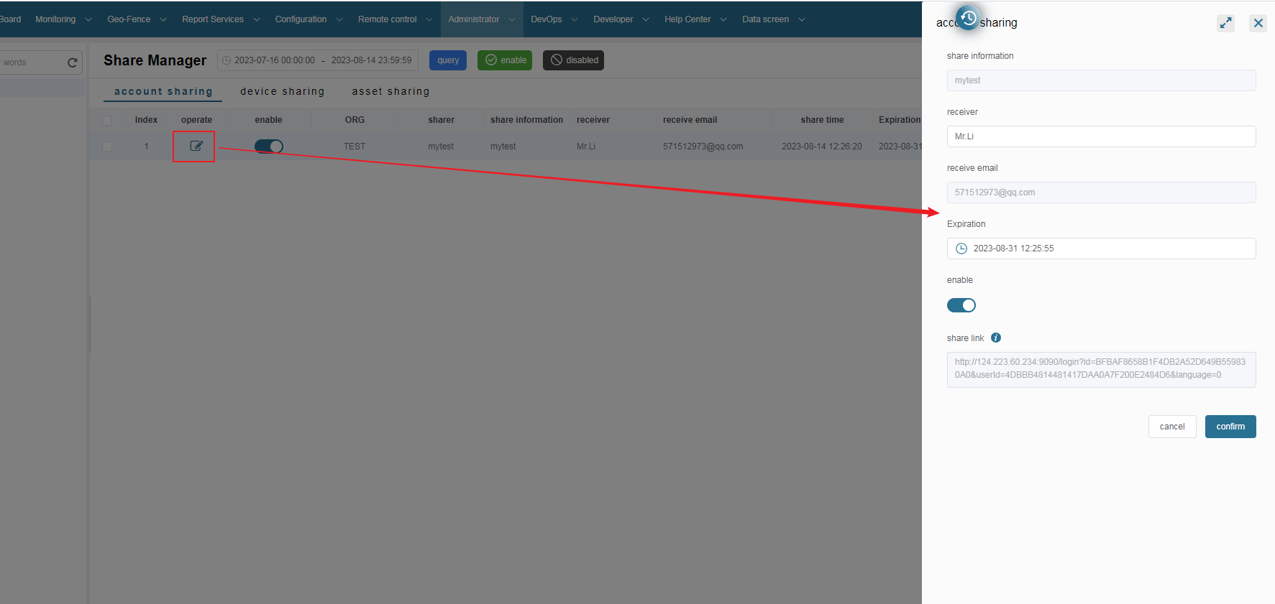This screenshot has width=1275, height=604.
Task: Toggle the enable switch in sharing panel
Action: point(961,305)
